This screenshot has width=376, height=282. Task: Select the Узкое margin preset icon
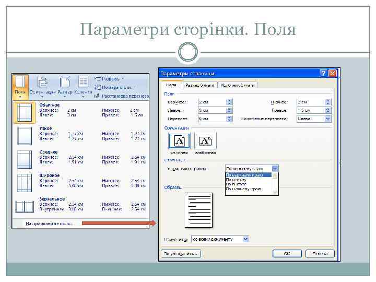coord(24,136)
